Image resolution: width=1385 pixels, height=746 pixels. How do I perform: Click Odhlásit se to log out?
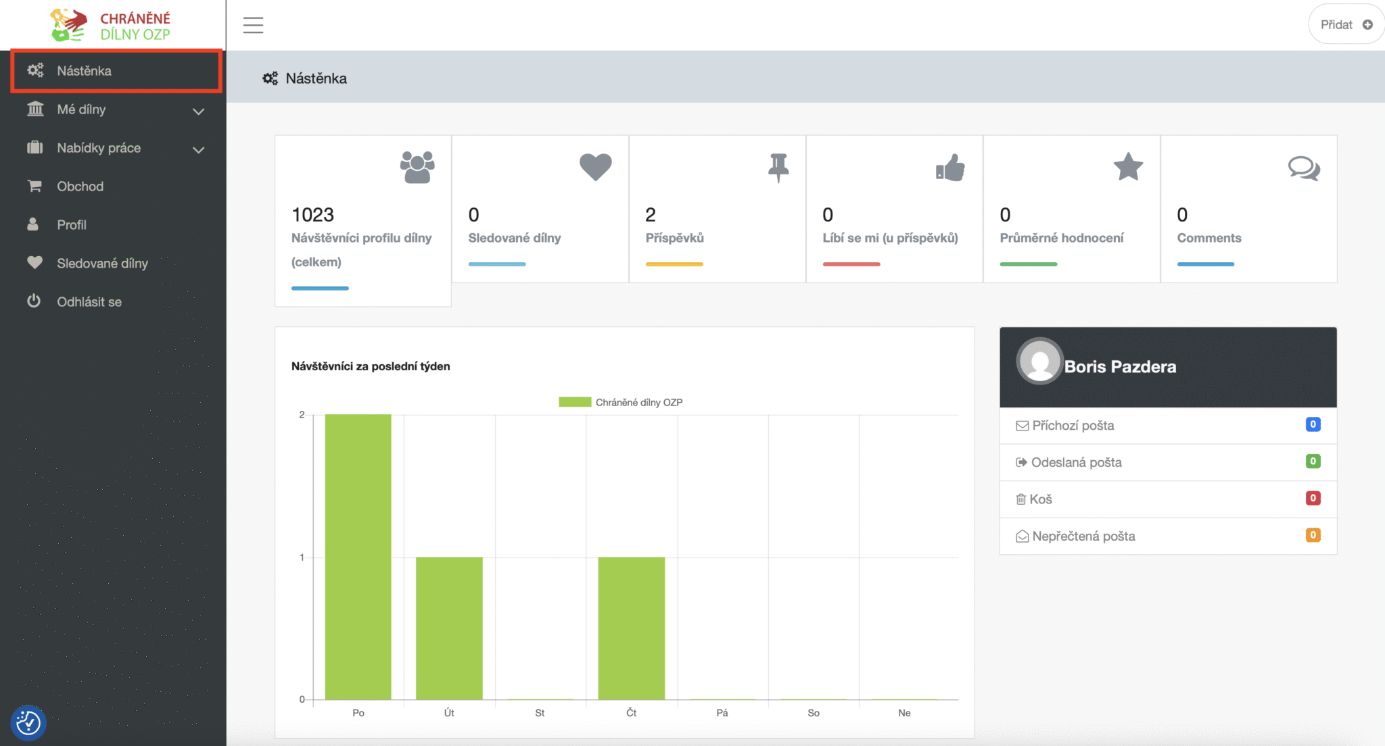[89, 302]
